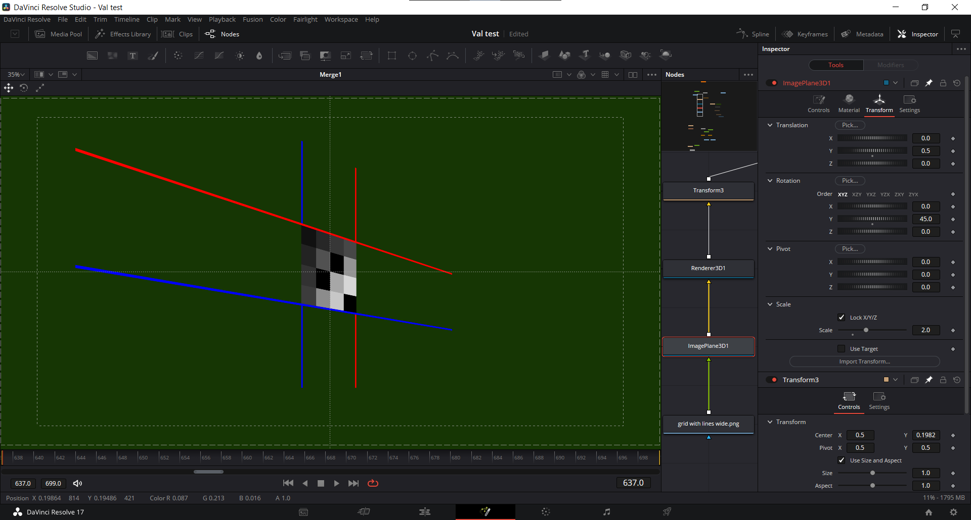This screenshot has width=971, height=520.
Task: Select the Paint tool icon
Action: [153, 56]
